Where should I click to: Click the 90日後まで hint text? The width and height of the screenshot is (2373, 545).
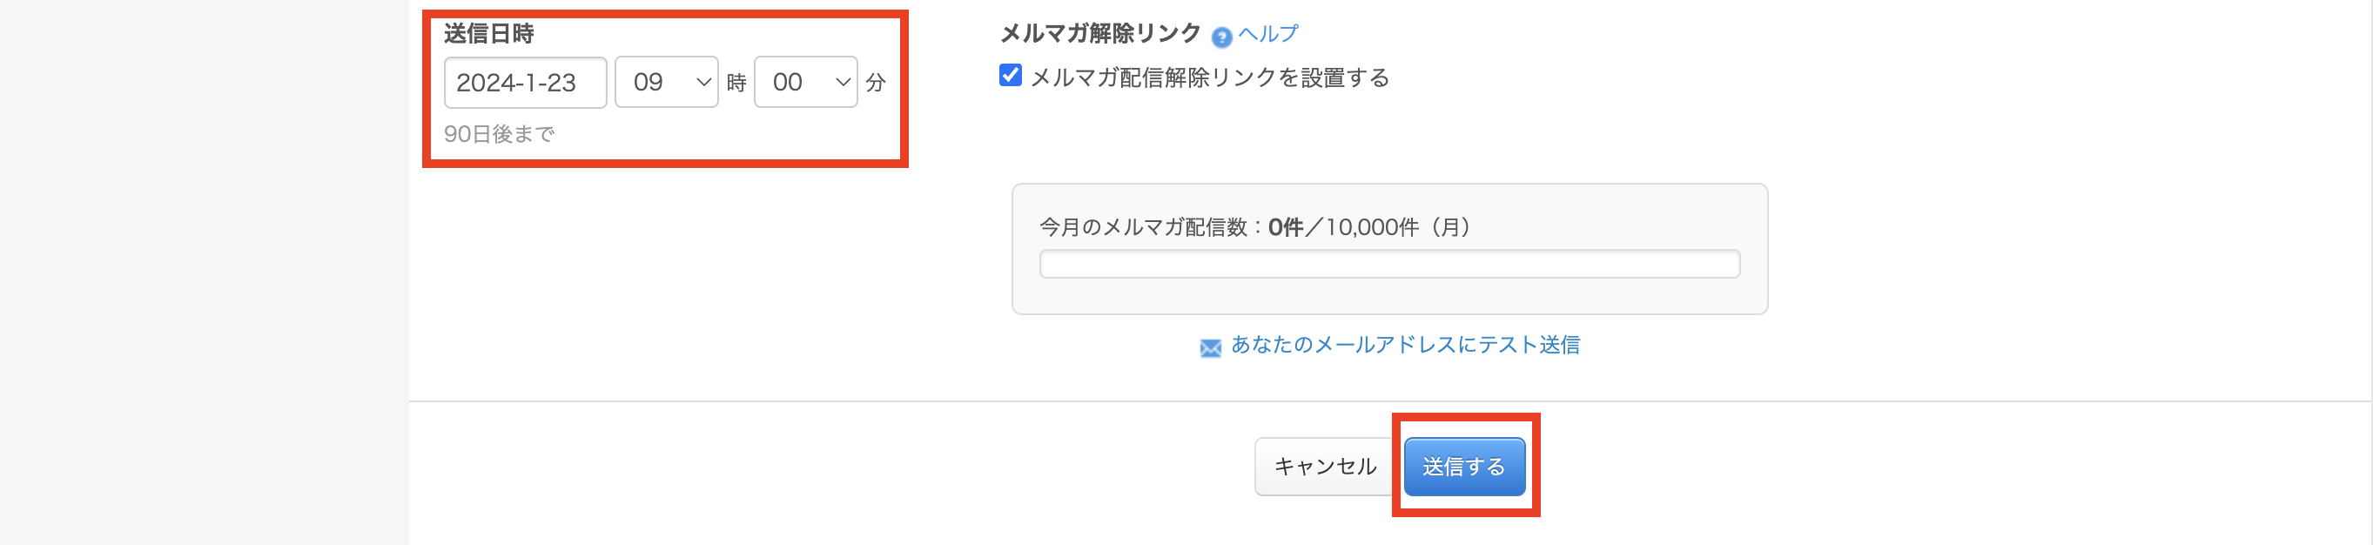[500, 134]
